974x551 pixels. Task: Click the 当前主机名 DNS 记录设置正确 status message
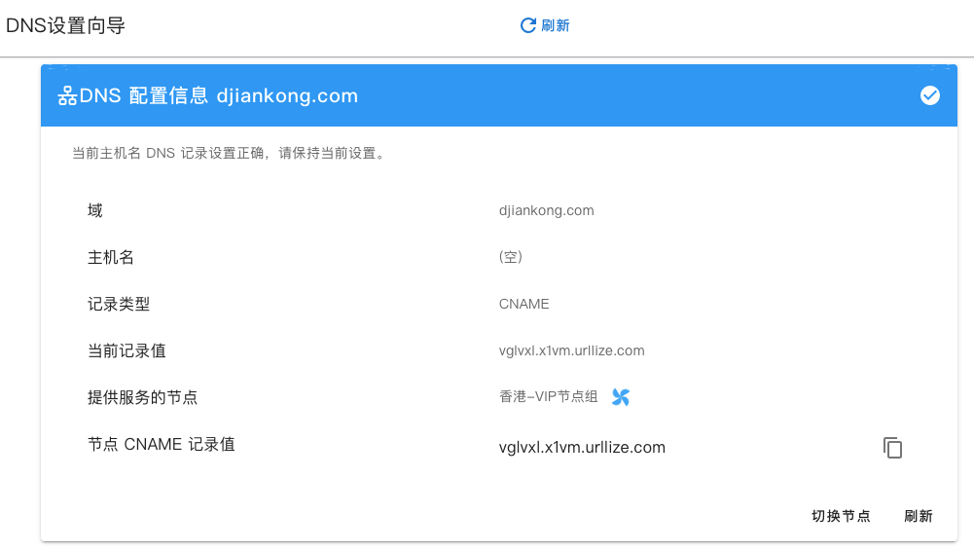[230, 154]
